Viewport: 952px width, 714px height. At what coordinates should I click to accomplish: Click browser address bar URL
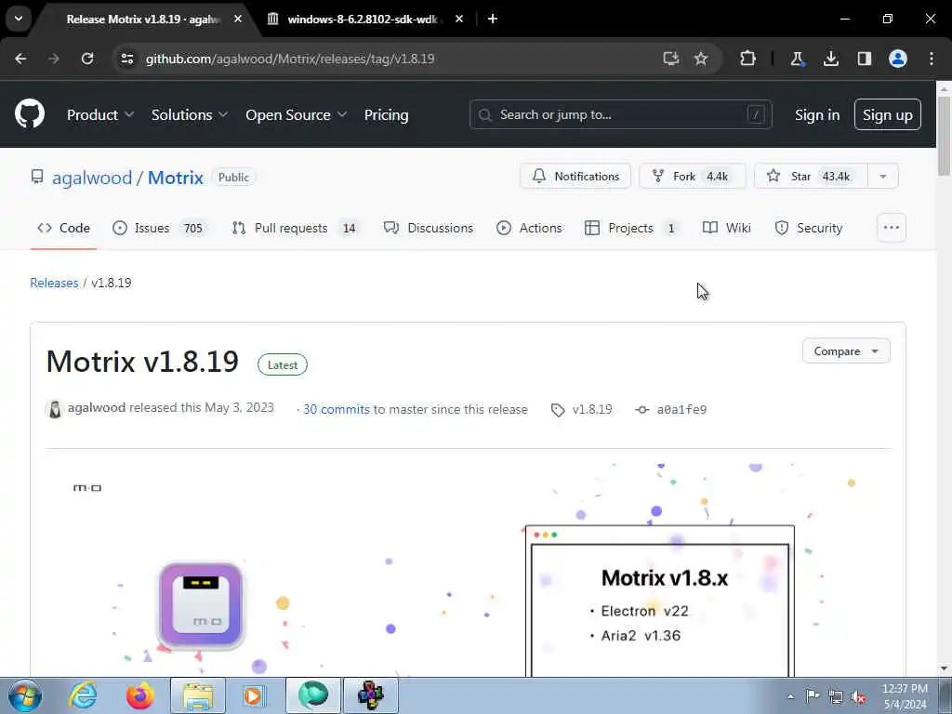(x=290, y=59)
